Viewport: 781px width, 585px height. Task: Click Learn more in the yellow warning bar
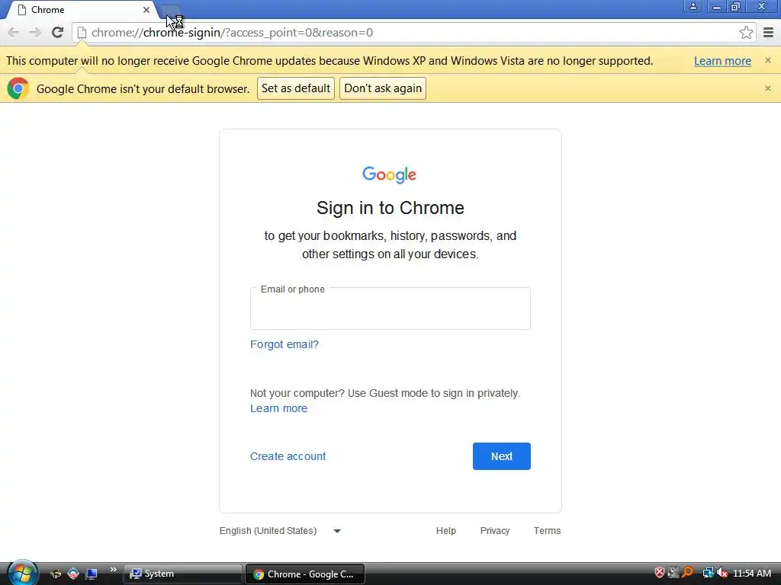tap(722, 61)
